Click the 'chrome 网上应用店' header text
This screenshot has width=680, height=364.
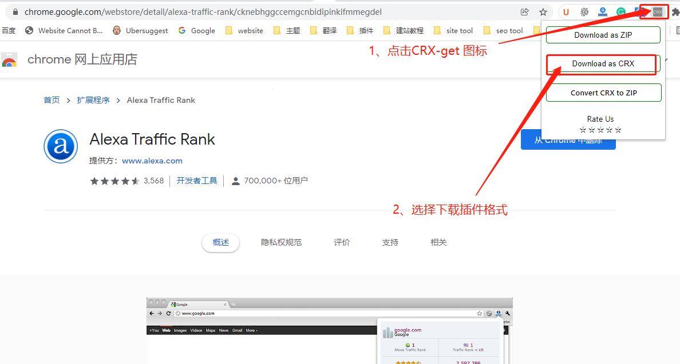point(82,59)
